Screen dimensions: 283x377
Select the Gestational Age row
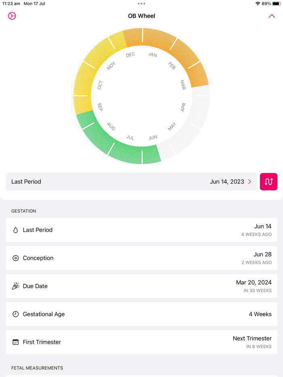(x=141, y=314)
